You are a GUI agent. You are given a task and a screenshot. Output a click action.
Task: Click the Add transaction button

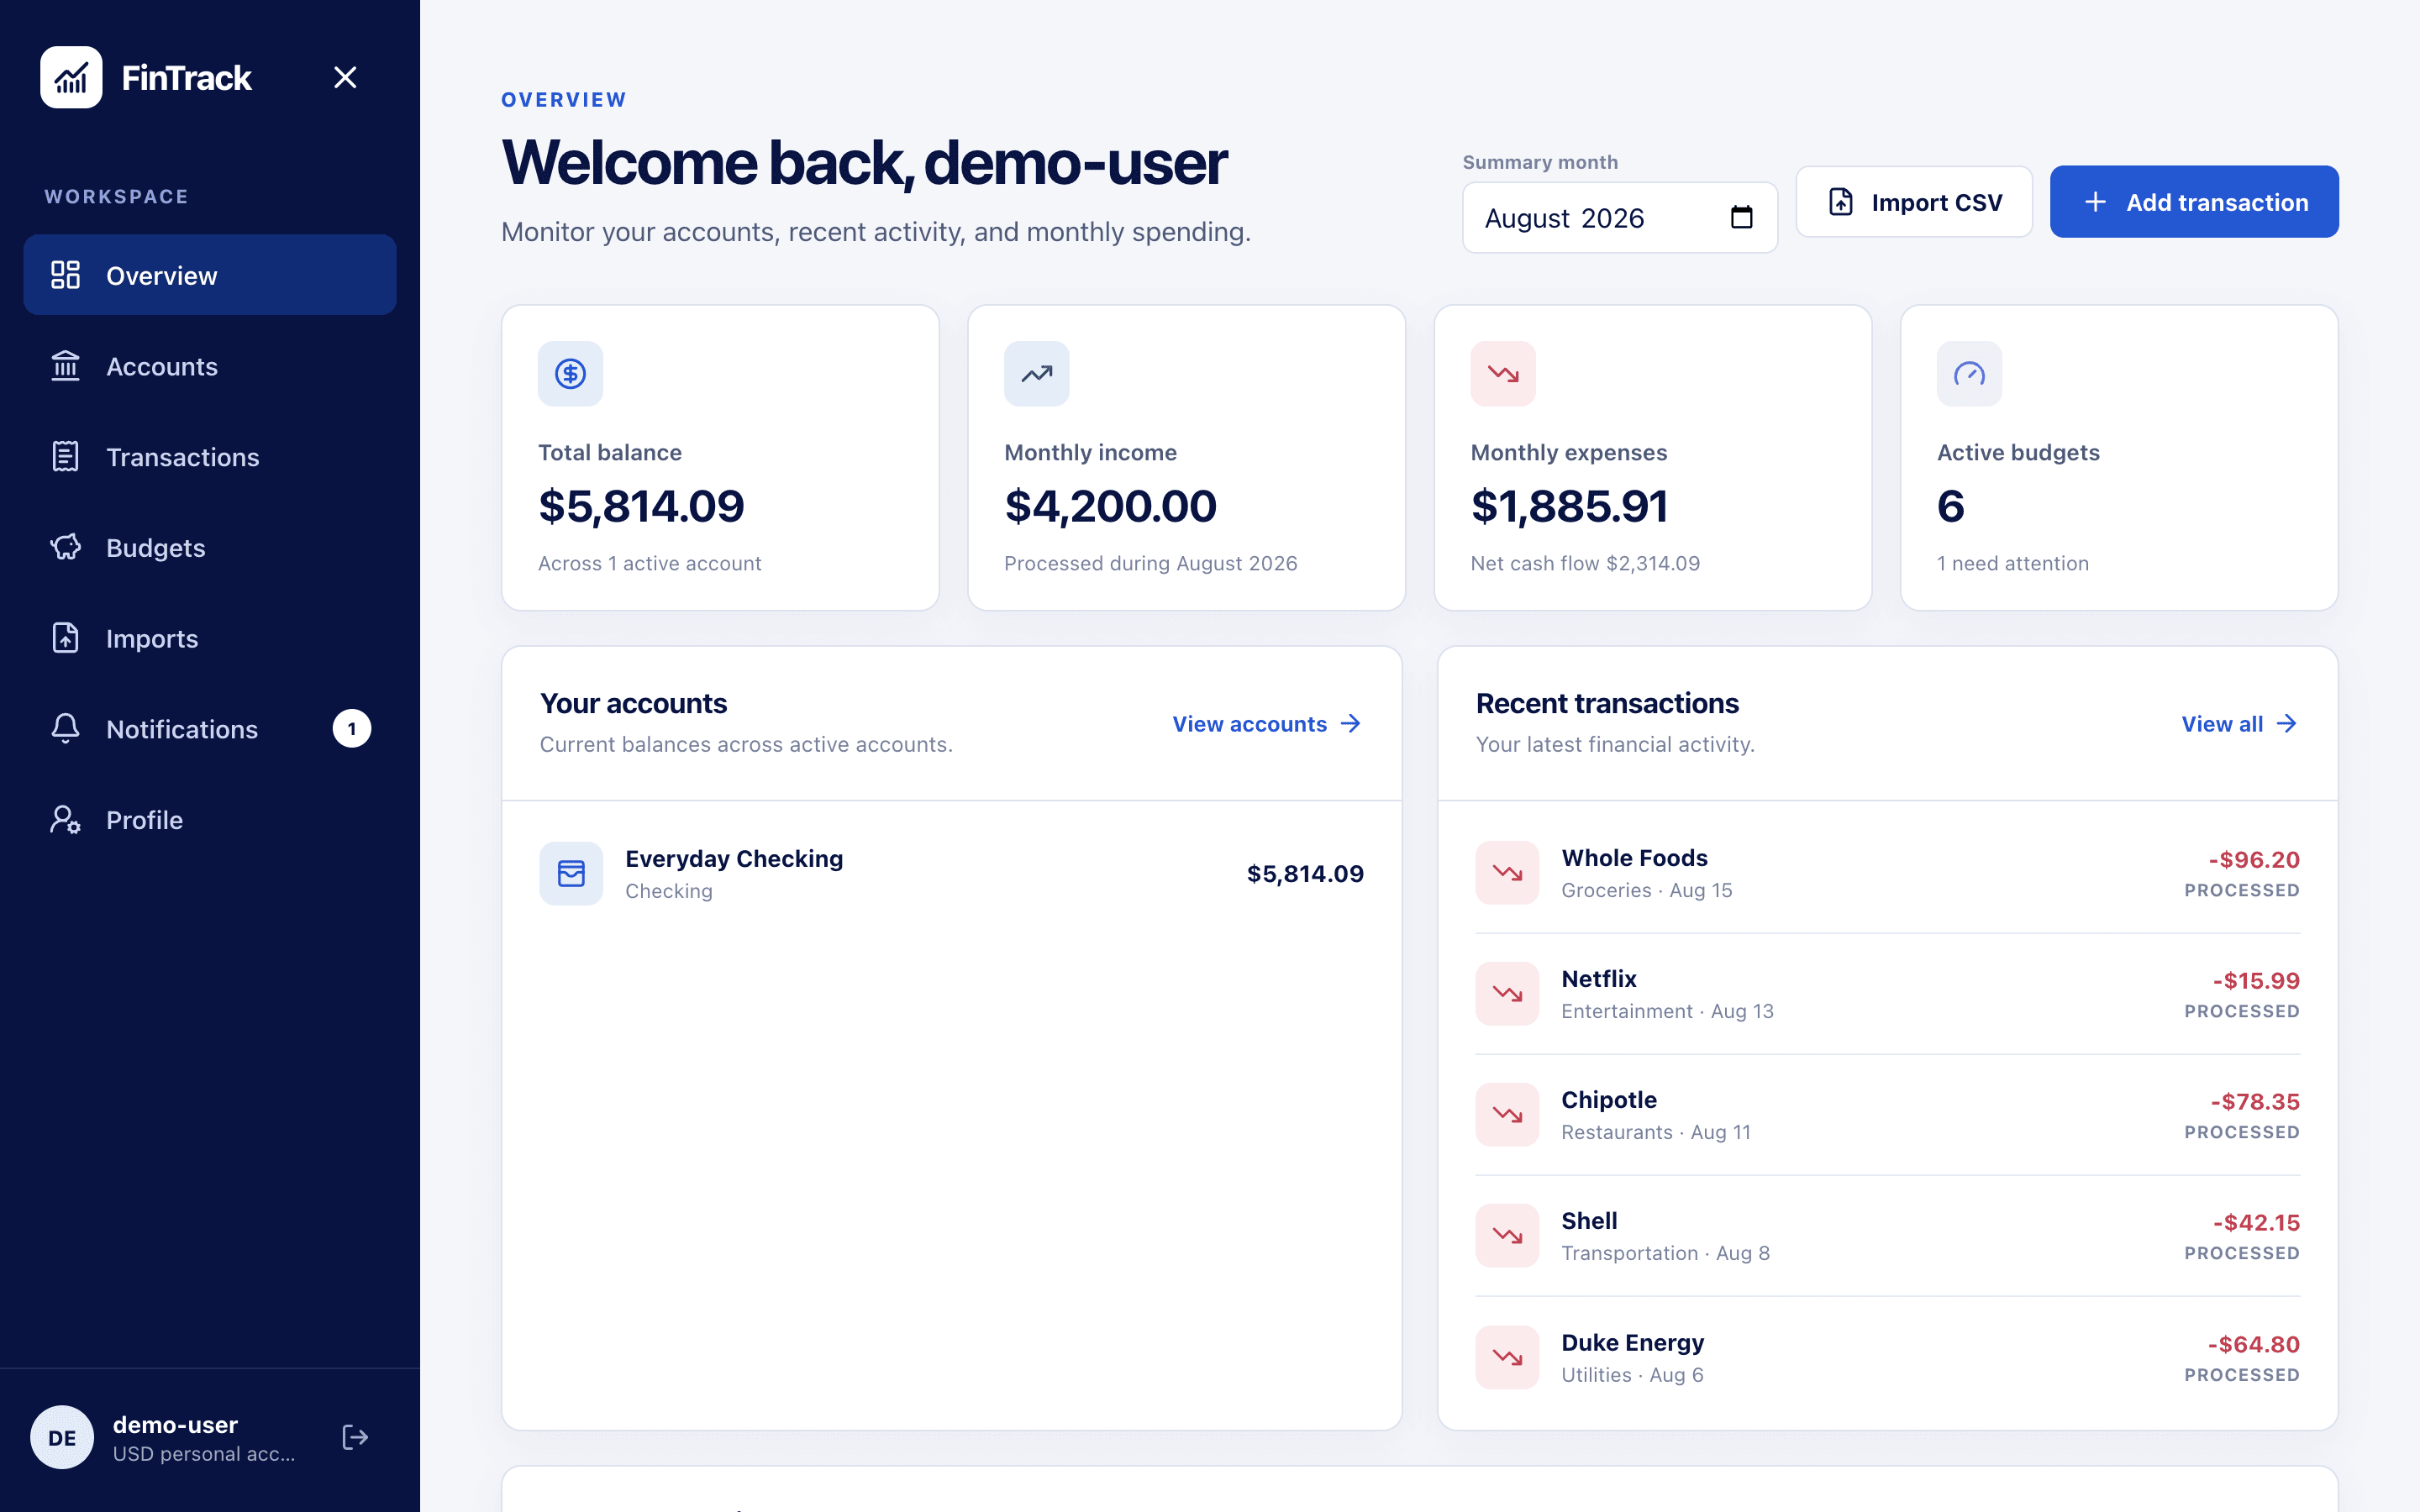click(x=2194, y=202)
